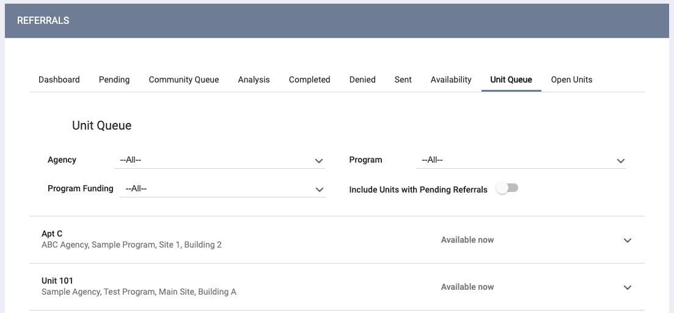Expand the Unit 101 row chevron
Screen dimensions: 674x313
(x=627, y=287)
